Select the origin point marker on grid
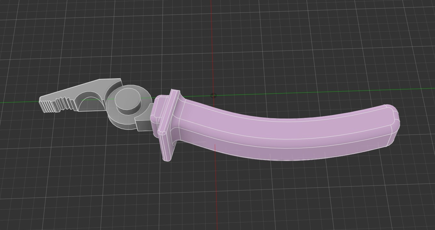Viewport: 435px width, 230px height. (213, 96)
